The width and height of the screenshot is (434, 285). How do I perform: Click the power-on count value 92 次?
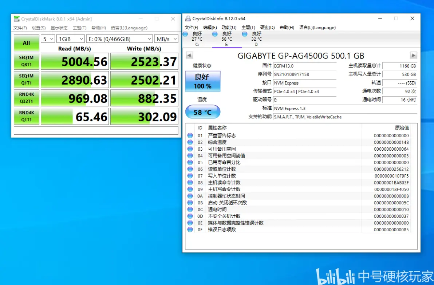coord(400,91)
